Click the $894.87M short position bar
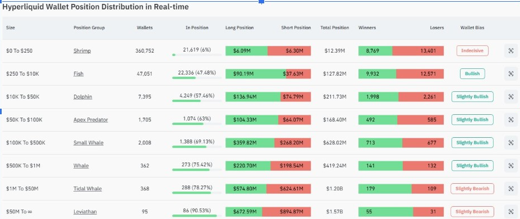This screenshot has height=219, width=520. [287, 211]
